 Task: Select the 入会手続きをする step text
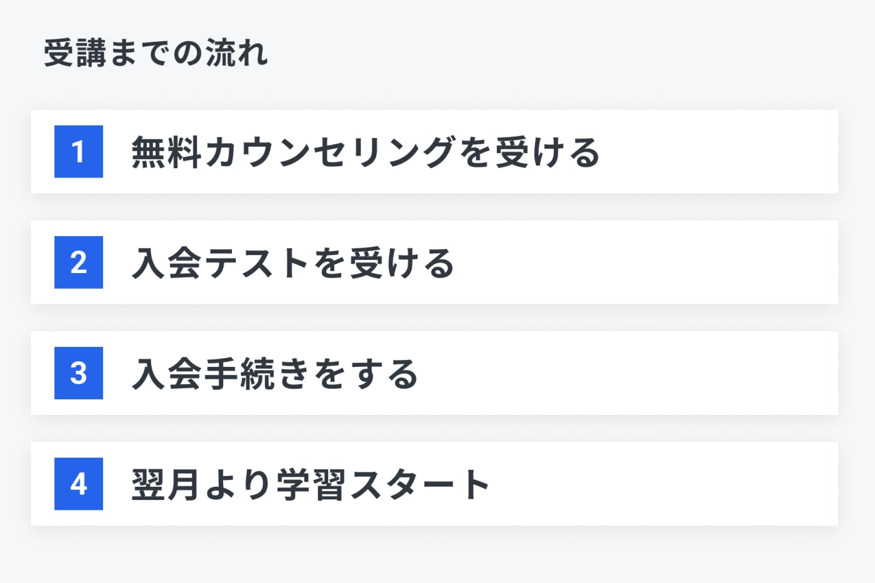coord(274,374)
